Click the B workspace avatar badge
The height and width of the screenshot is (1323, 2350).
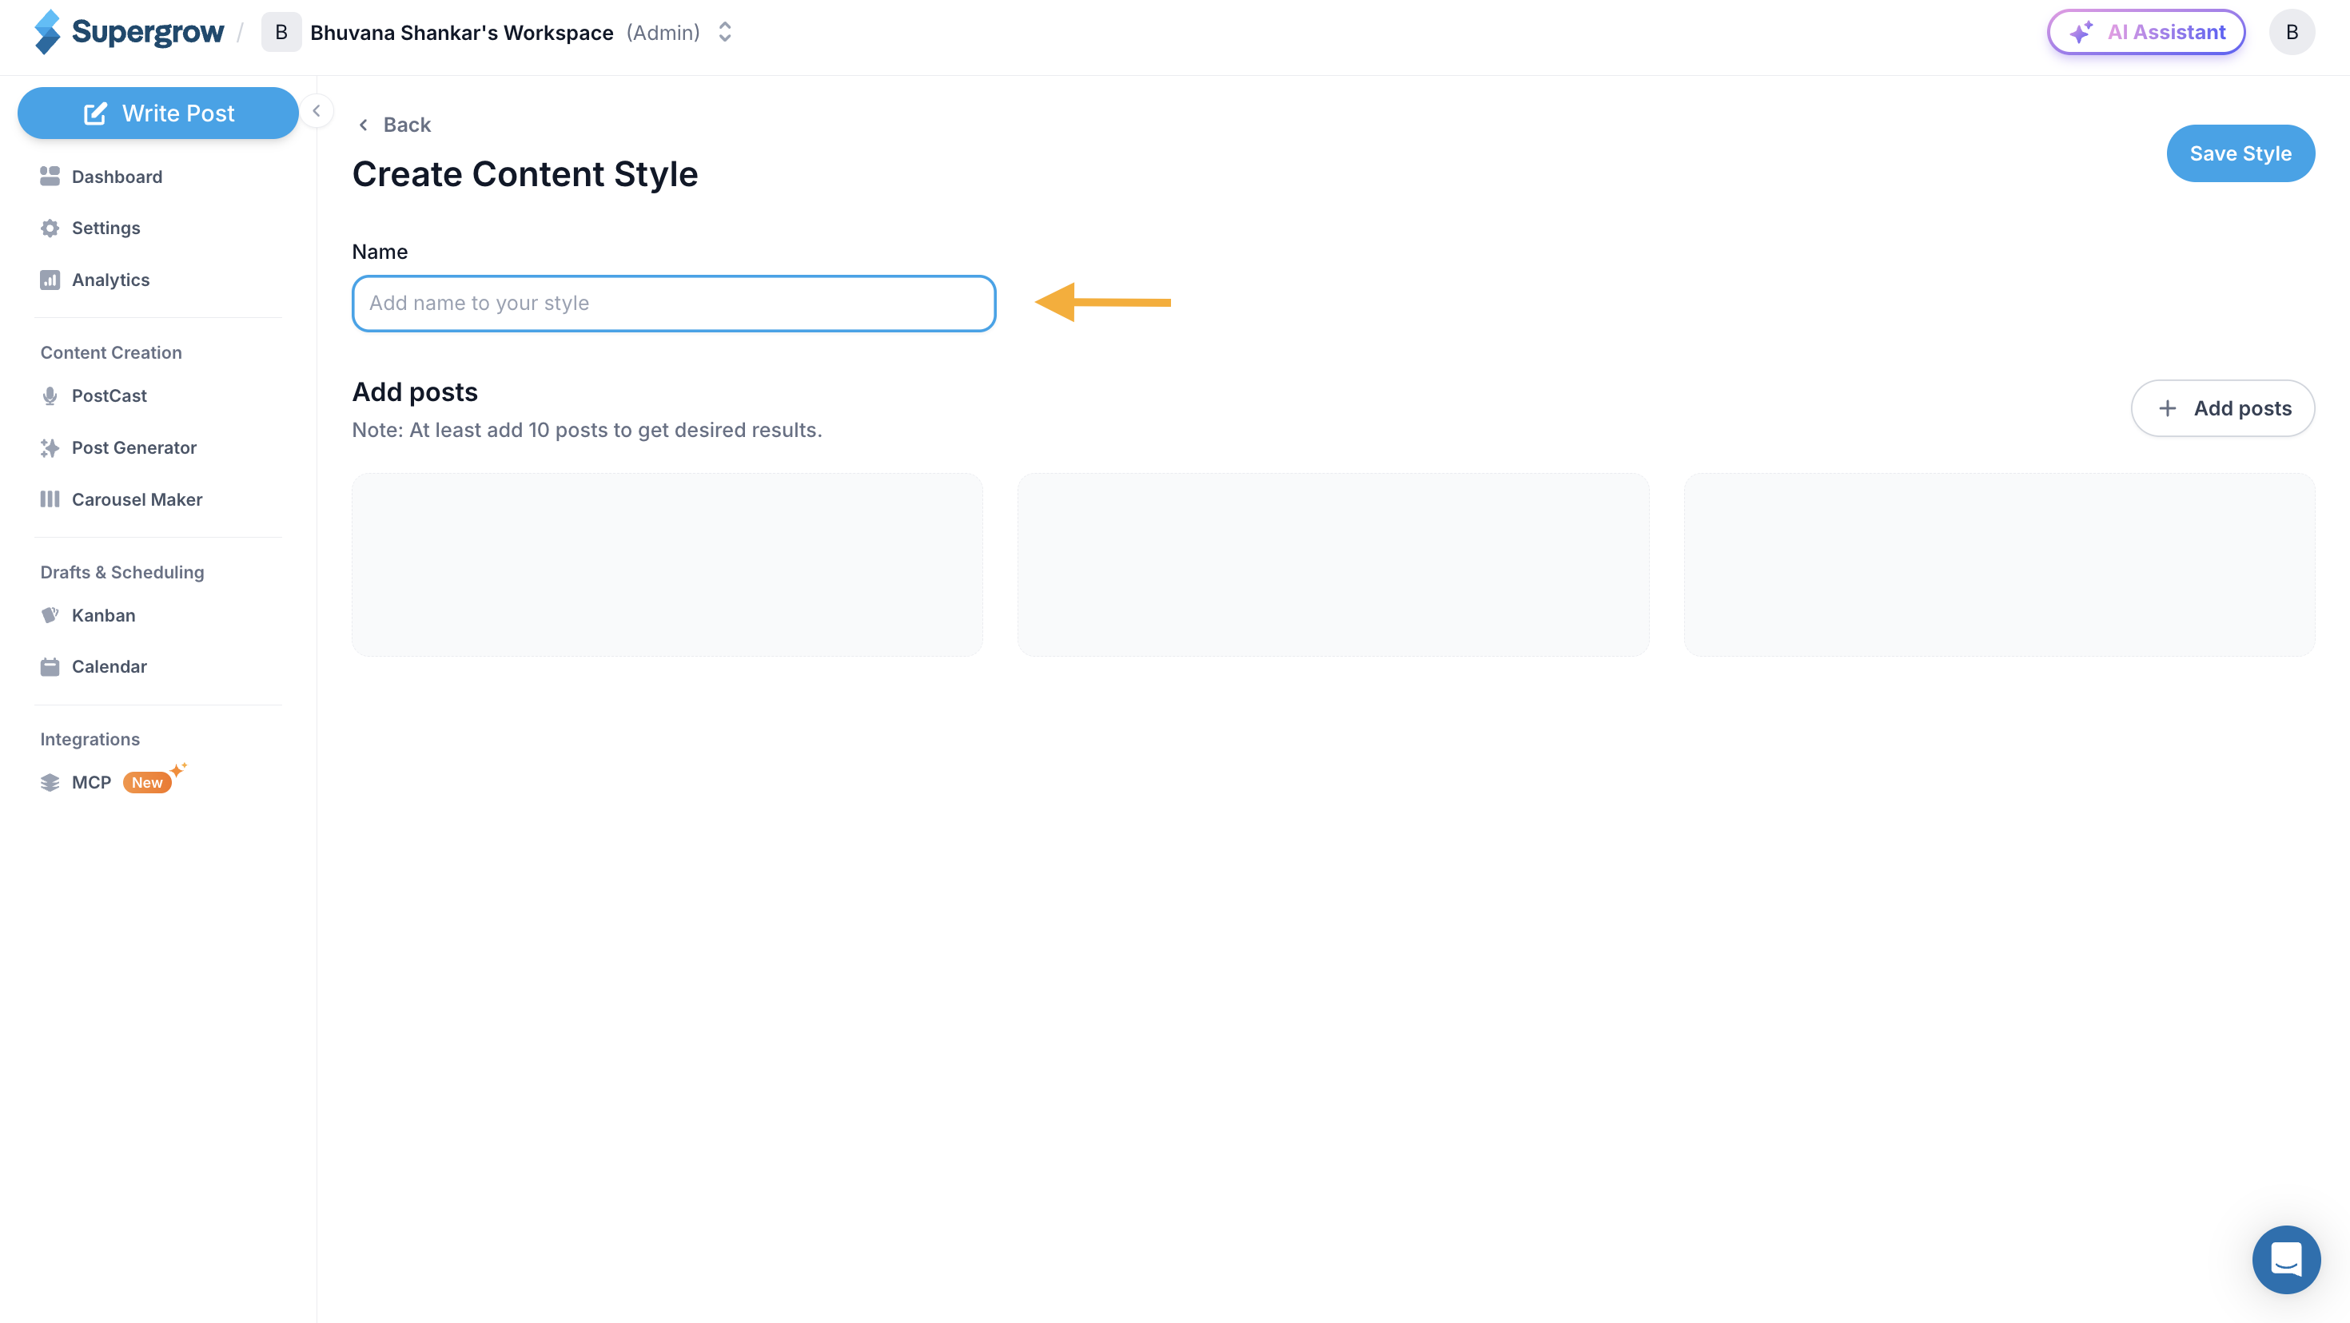pos(281,32)
